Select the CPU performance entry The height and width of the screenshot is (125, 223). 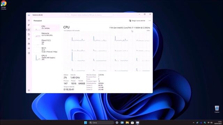(x=46, y=27)
